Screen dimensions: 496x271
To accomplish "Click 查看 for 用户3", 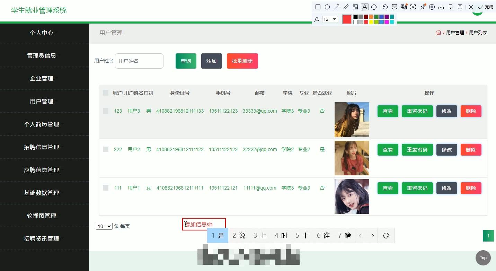I will tap(388, 111).
